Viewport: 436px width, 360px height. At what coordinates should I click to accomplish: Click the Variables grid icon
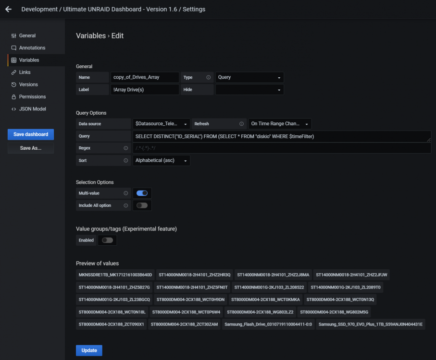(13, 60)
